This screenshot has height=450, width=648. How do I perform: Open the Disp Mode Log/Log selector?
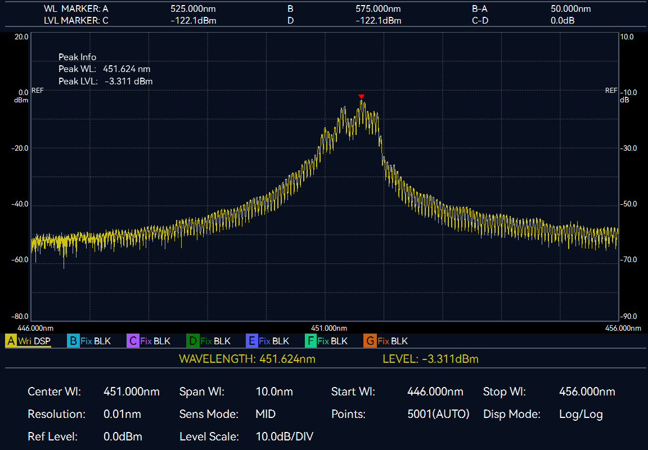[x=580, y=415]
